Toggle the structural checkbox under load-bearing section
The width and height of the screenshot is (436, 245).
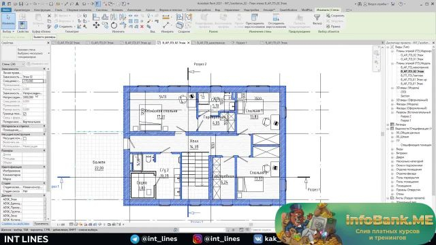click(x=25, y=138)
